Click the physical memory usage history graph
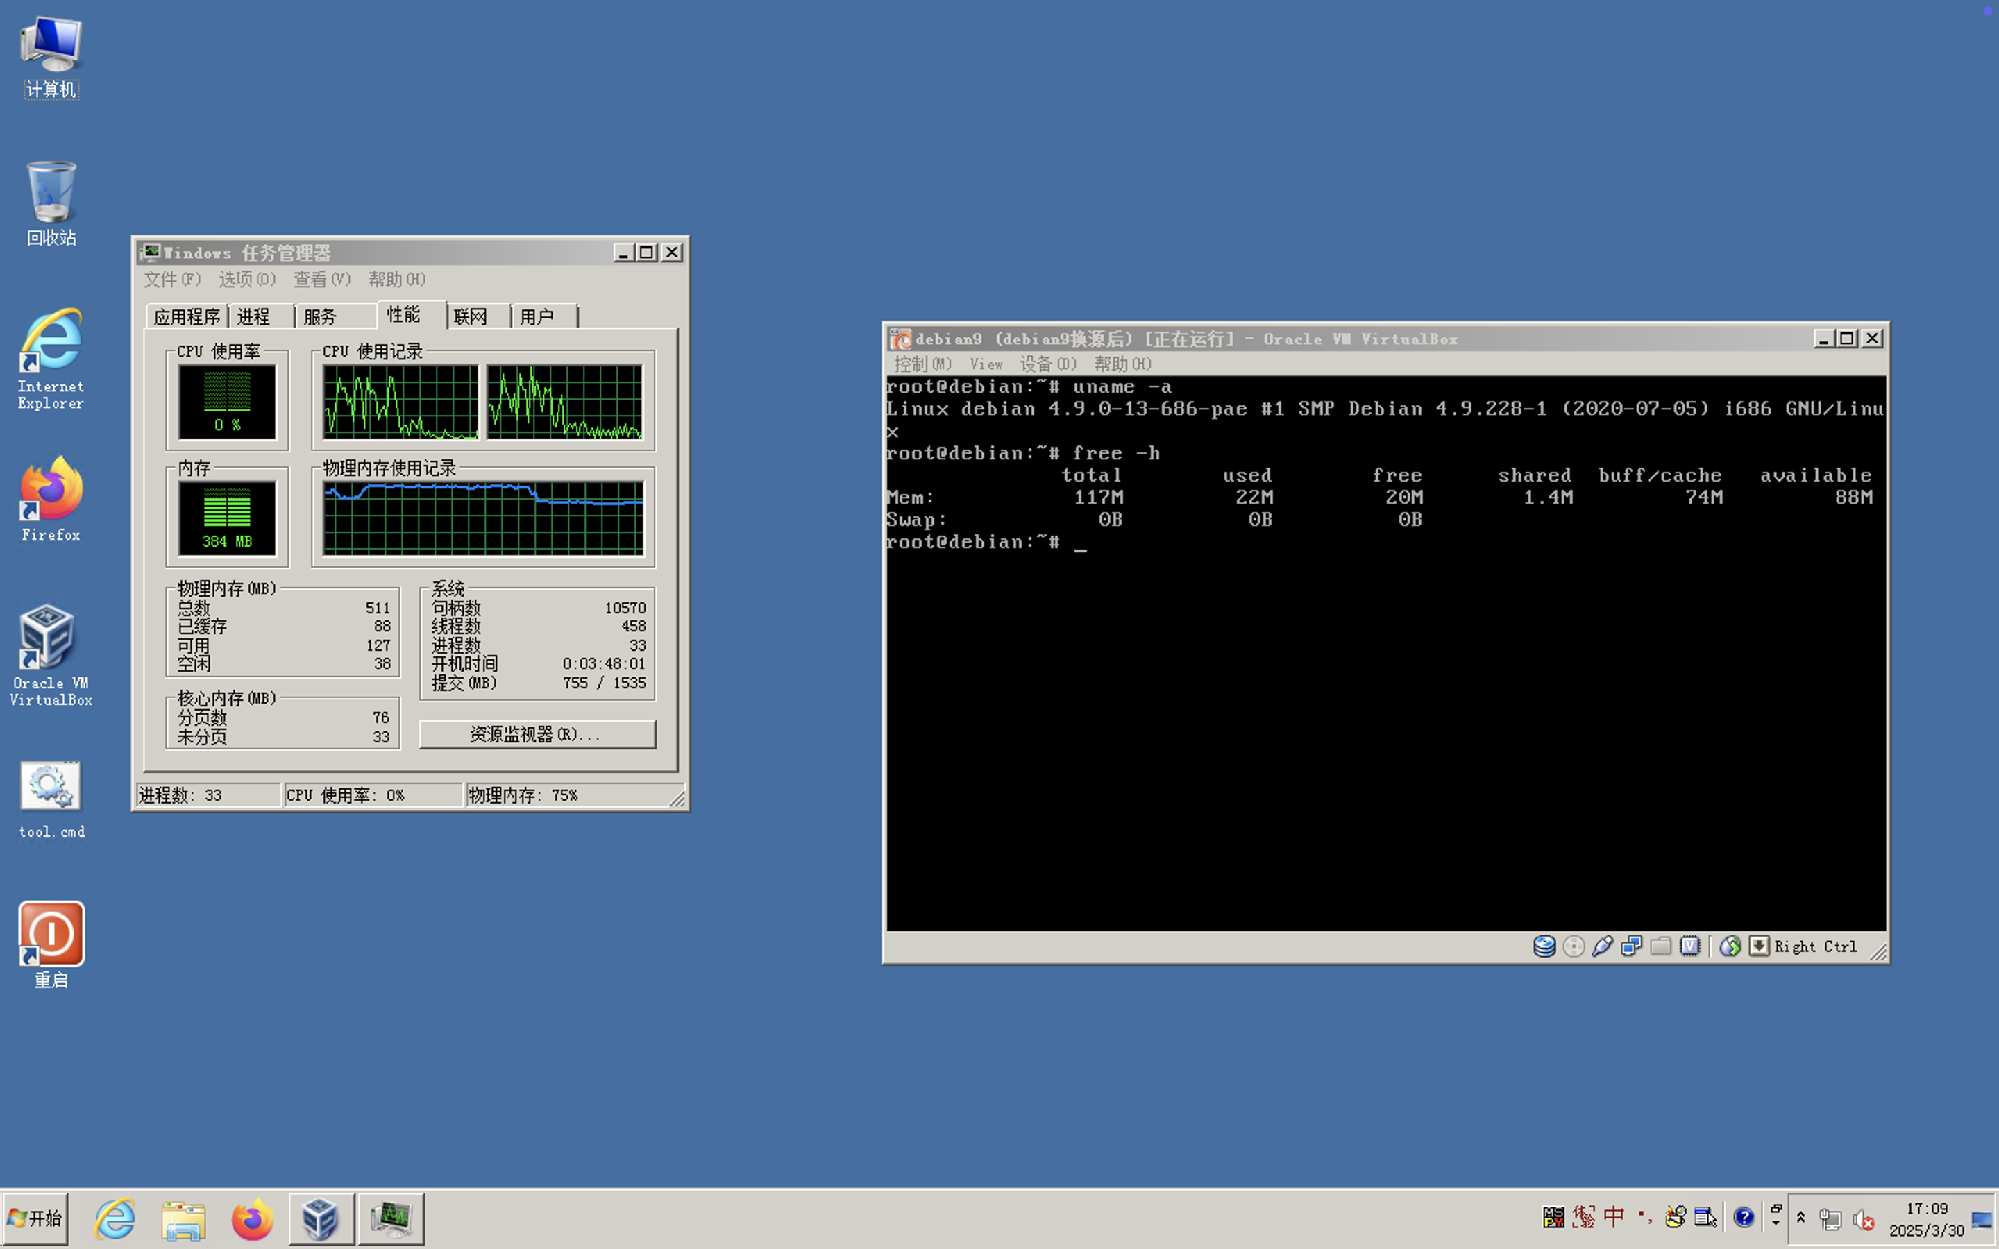Image resolution: width=1999 pixels, height=1249 pixels. (x=483, y=518)
